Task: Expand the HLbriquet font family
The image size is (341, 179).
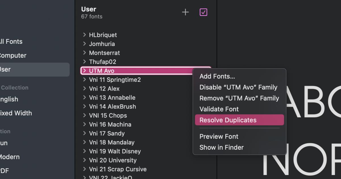Action: (x=84, y=35)
